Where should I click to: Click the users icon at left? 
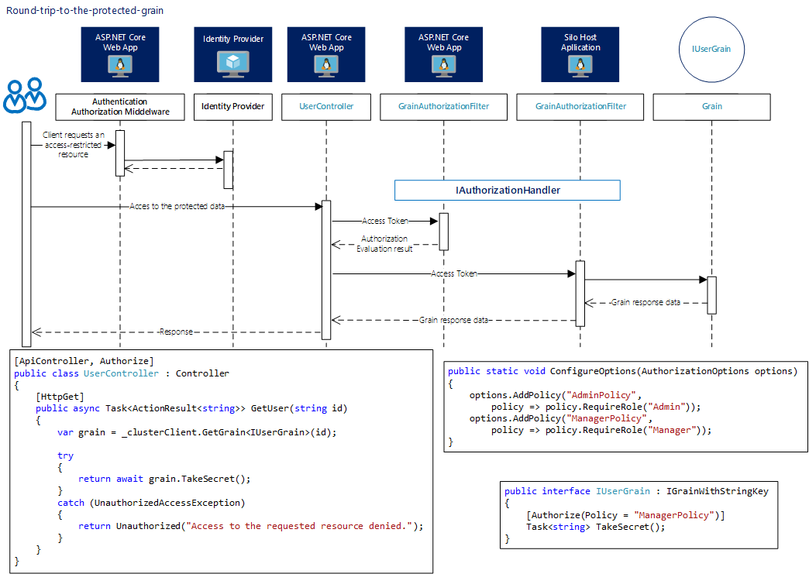(25, 95)
